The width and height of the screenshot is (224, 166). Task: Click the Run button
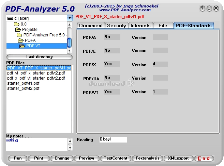(x=18, y=158)
